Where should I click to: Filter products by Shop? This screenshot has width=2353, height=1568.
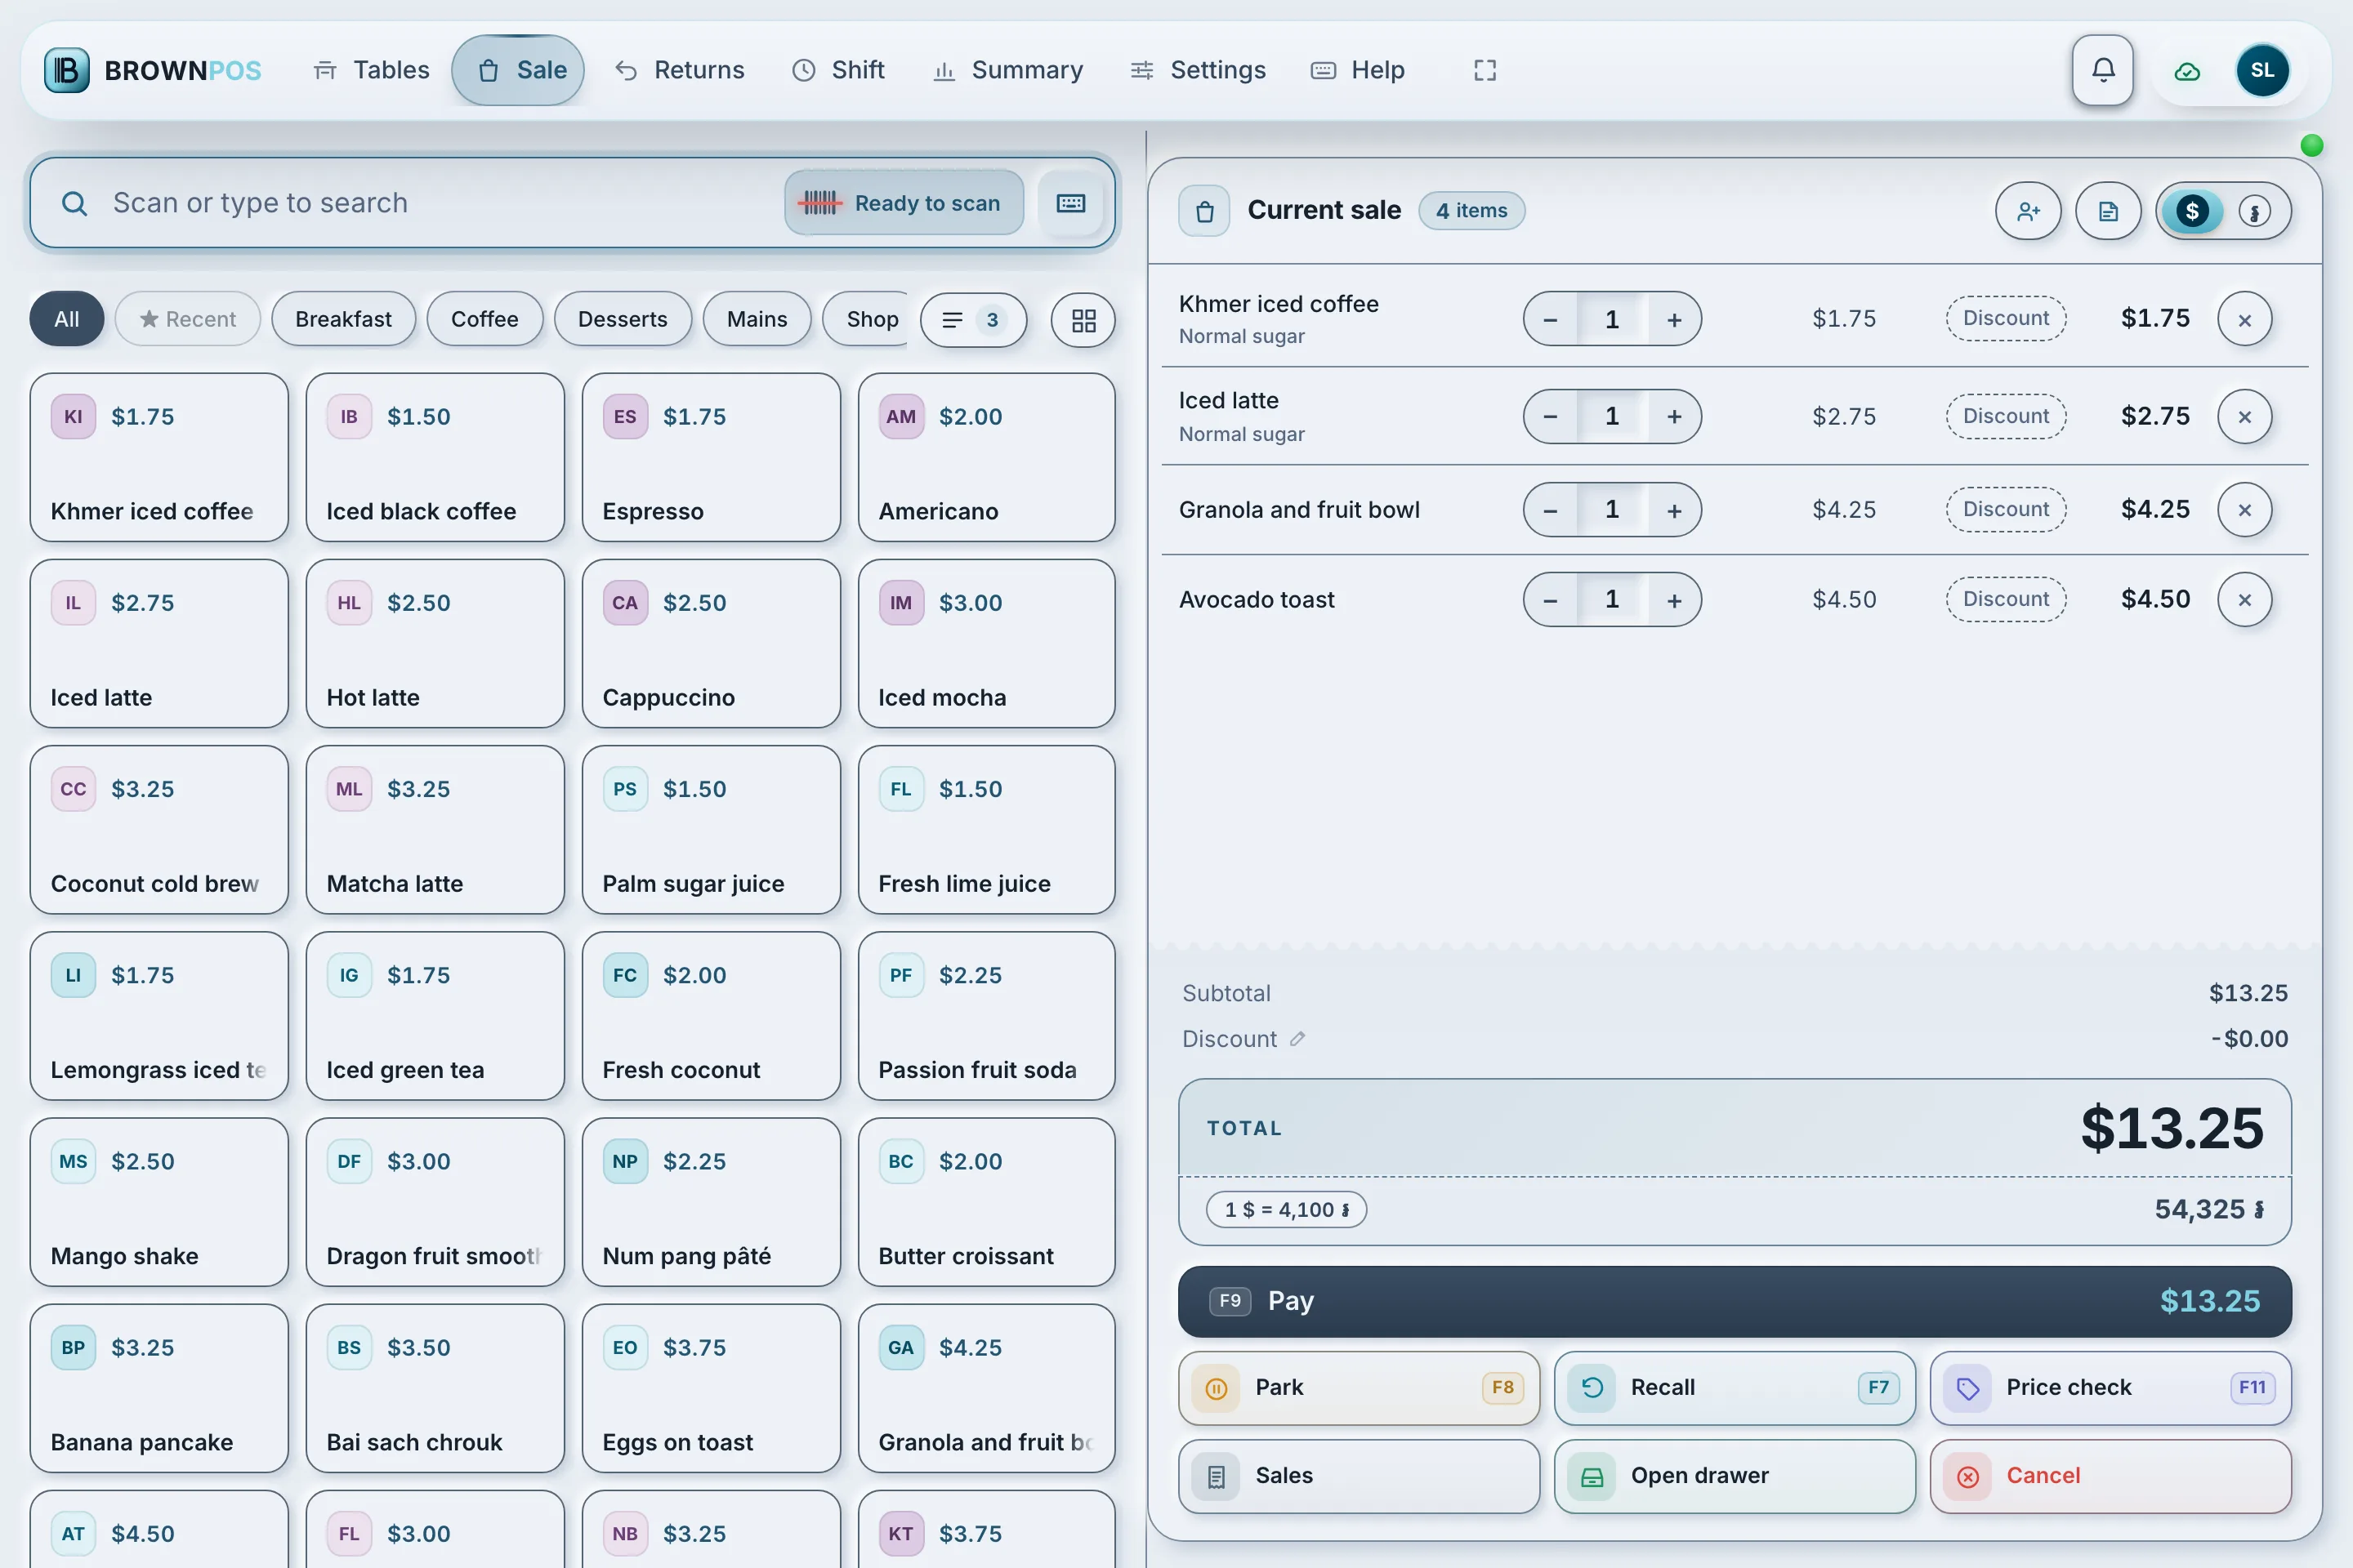tap(866, 319)
